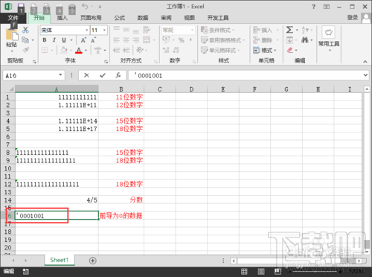
Task: Click the Decrease Indent icon
Action: (x=117, y=51)
